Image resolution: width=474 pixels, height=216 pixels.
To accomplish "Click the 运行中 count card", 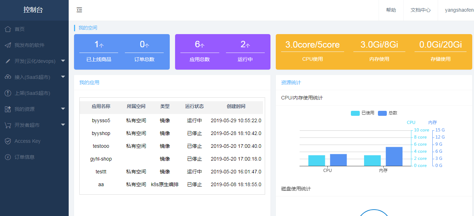I will 245,52.
